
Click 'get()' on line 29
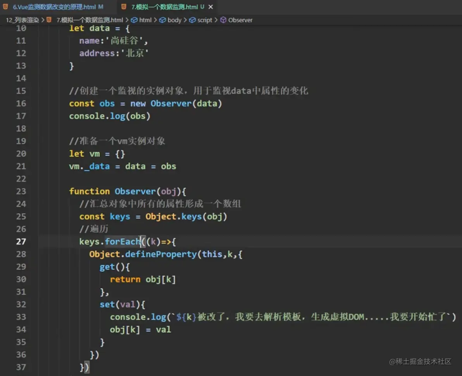tap(112, 267)
